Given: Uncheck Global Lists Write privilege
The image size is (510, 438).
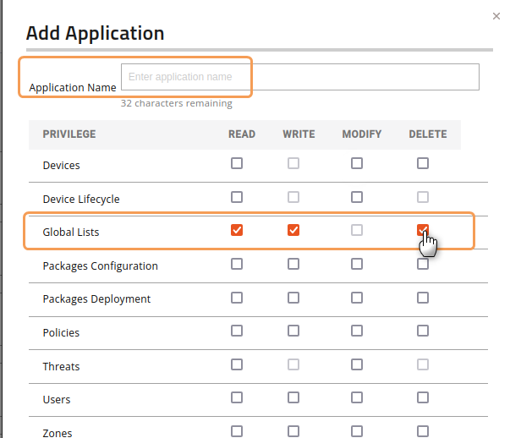Looking at the screenshot, I should coord(293,230).
